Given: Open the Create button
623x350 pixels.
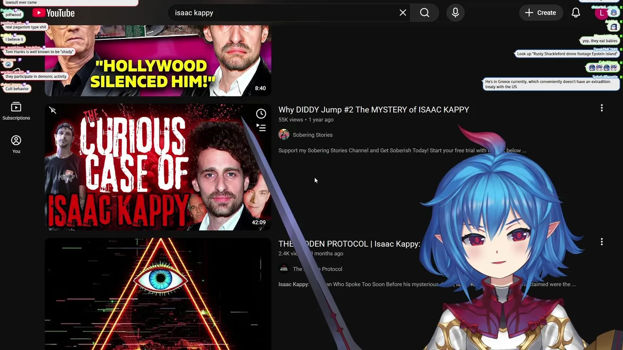Looking at the screenshot, I should point(540,13).
